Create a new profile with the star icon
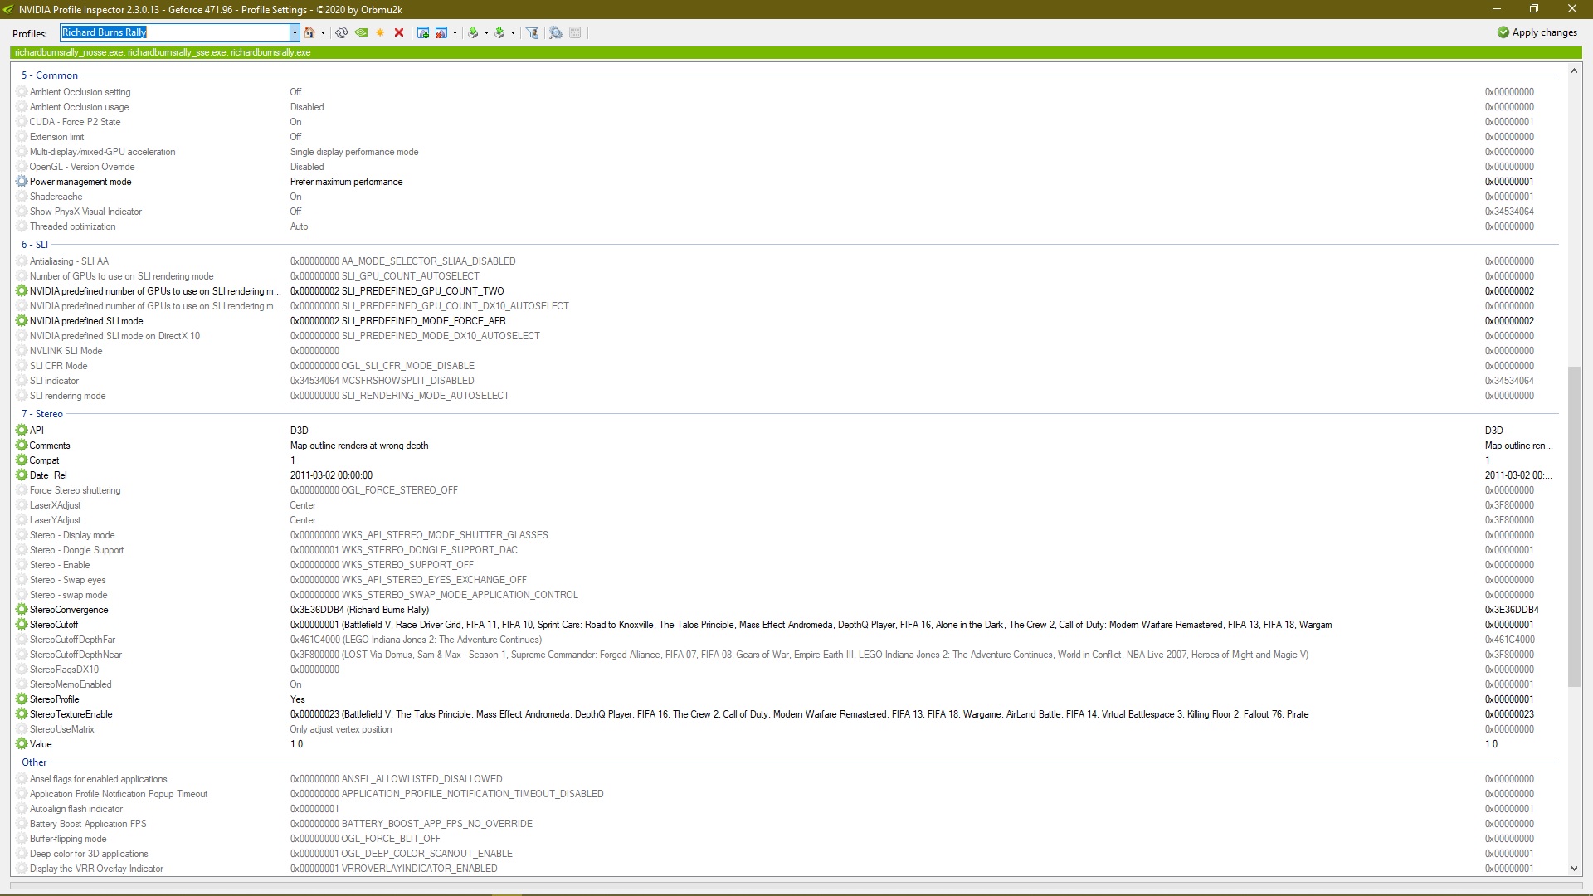 pos(380,32)
